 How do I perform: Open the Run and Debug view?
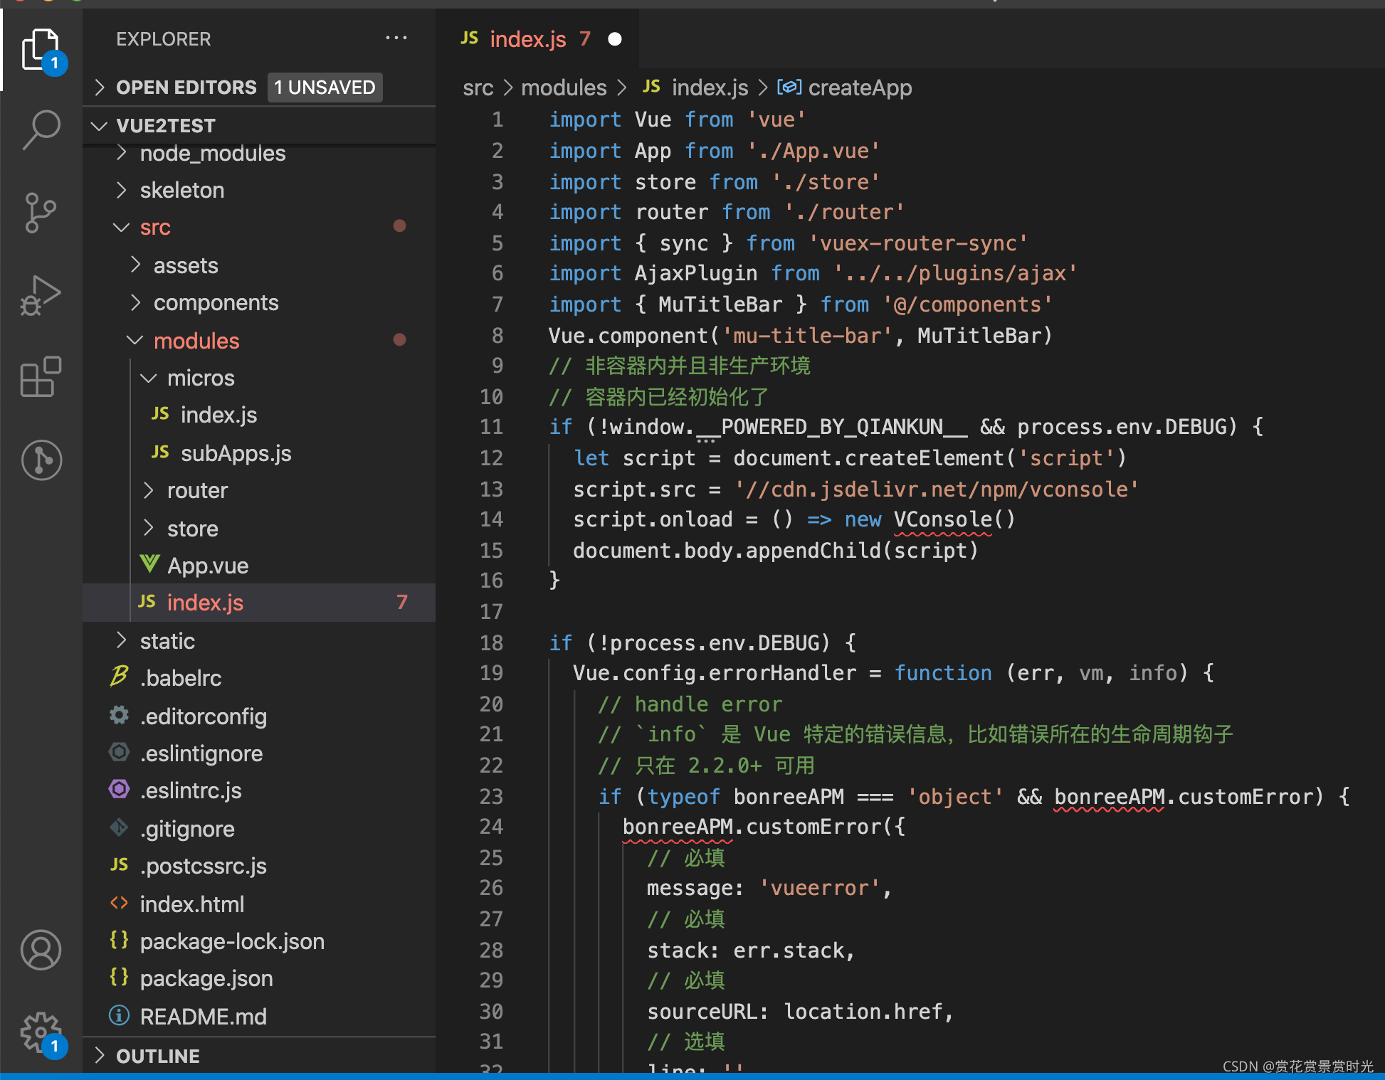coord(41,295)
